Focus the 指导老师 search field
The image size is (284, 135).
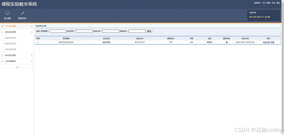tap(137, 31)
